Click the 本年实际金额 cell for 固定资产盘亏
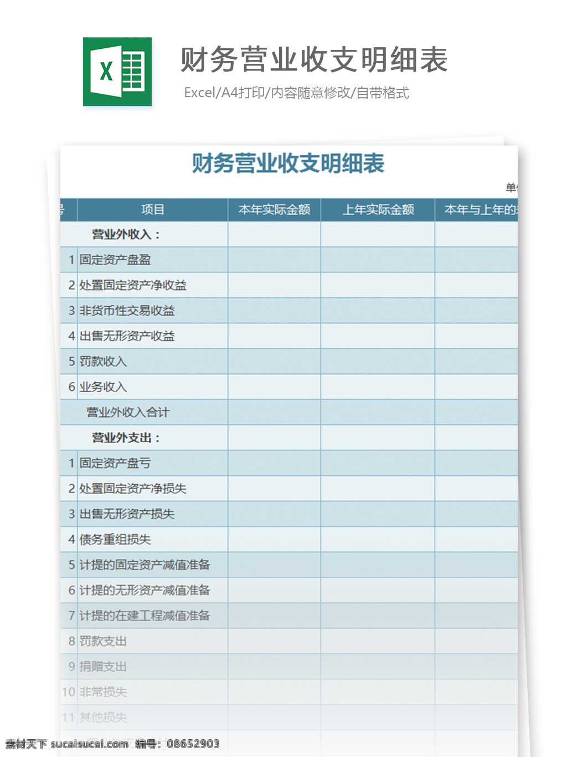Screen dimensions: 567x757 point(274,463)
